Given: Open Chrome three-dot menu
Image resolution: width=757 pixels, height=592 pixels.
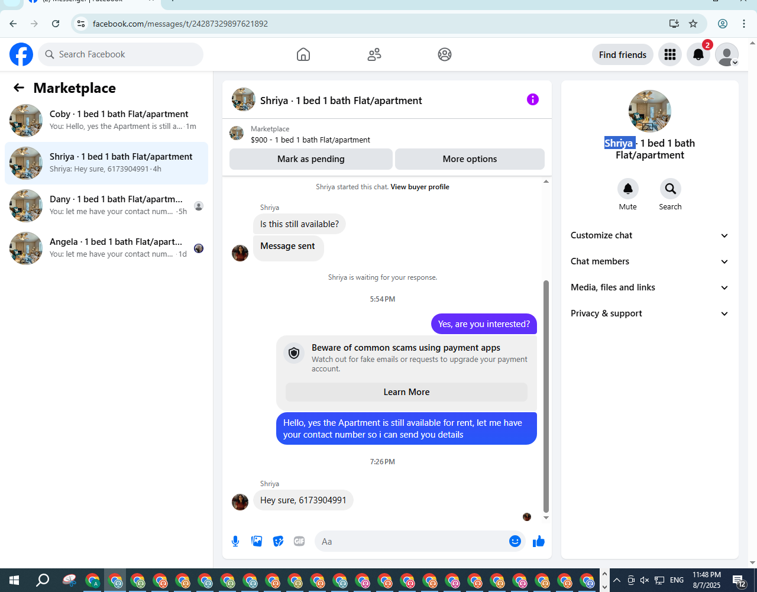Looking at the screenshot, I should 744,24.
